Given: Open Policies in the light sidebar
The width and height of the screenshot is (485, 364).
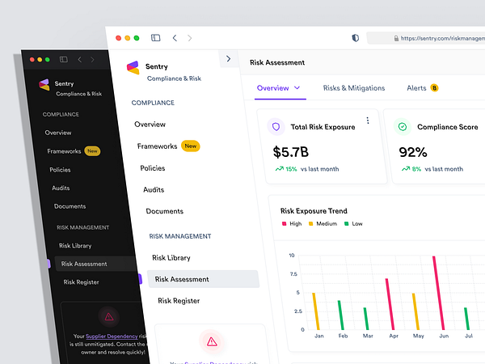Looking at the screenshot, I should click(x=153, y=168).
